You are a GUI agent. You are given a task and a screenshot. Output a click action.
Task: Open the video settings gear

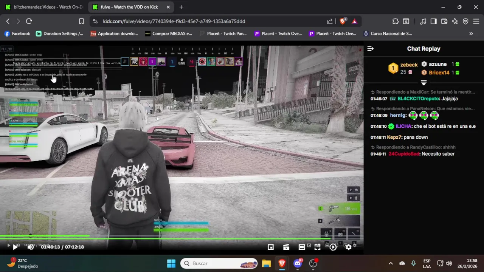tap(348, 247)
